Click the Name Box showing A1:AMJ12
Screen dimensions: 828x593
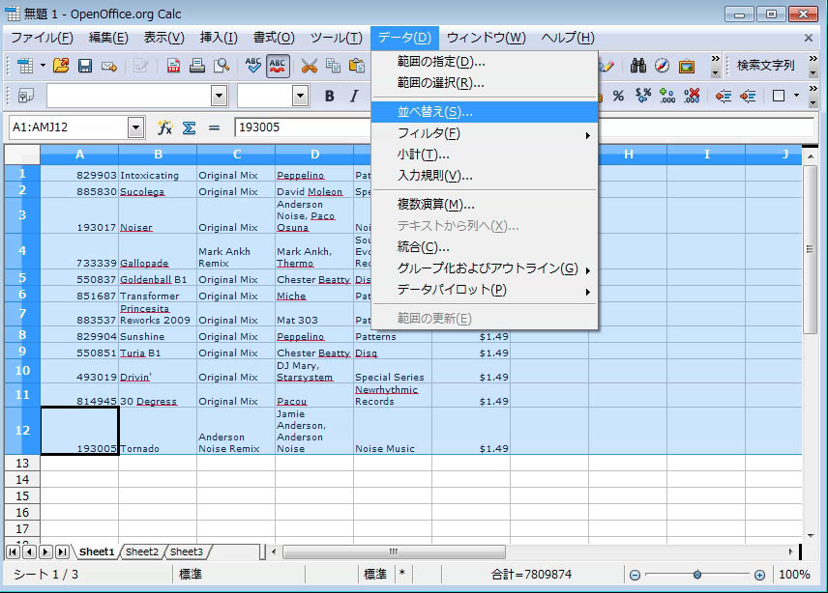(69, 127)
